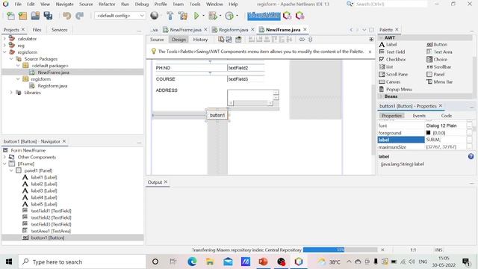Open the default config dropdown
Screen dimensions: 478x269
[119, 15]
